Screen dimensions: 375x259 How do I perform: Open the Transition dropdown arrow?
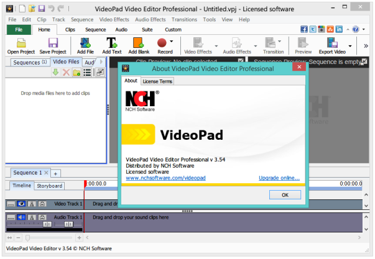[x=280, y=42]
